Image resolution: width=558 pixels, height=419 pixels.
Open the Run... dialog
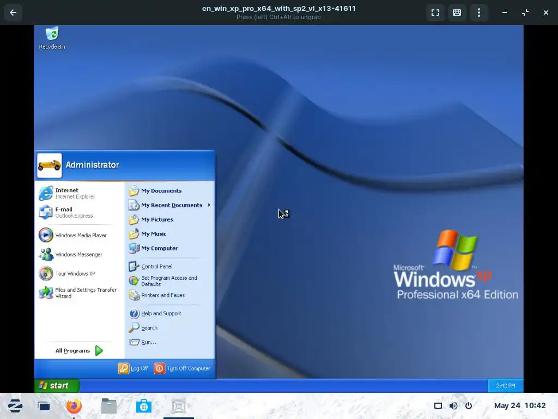pos(170,342)
